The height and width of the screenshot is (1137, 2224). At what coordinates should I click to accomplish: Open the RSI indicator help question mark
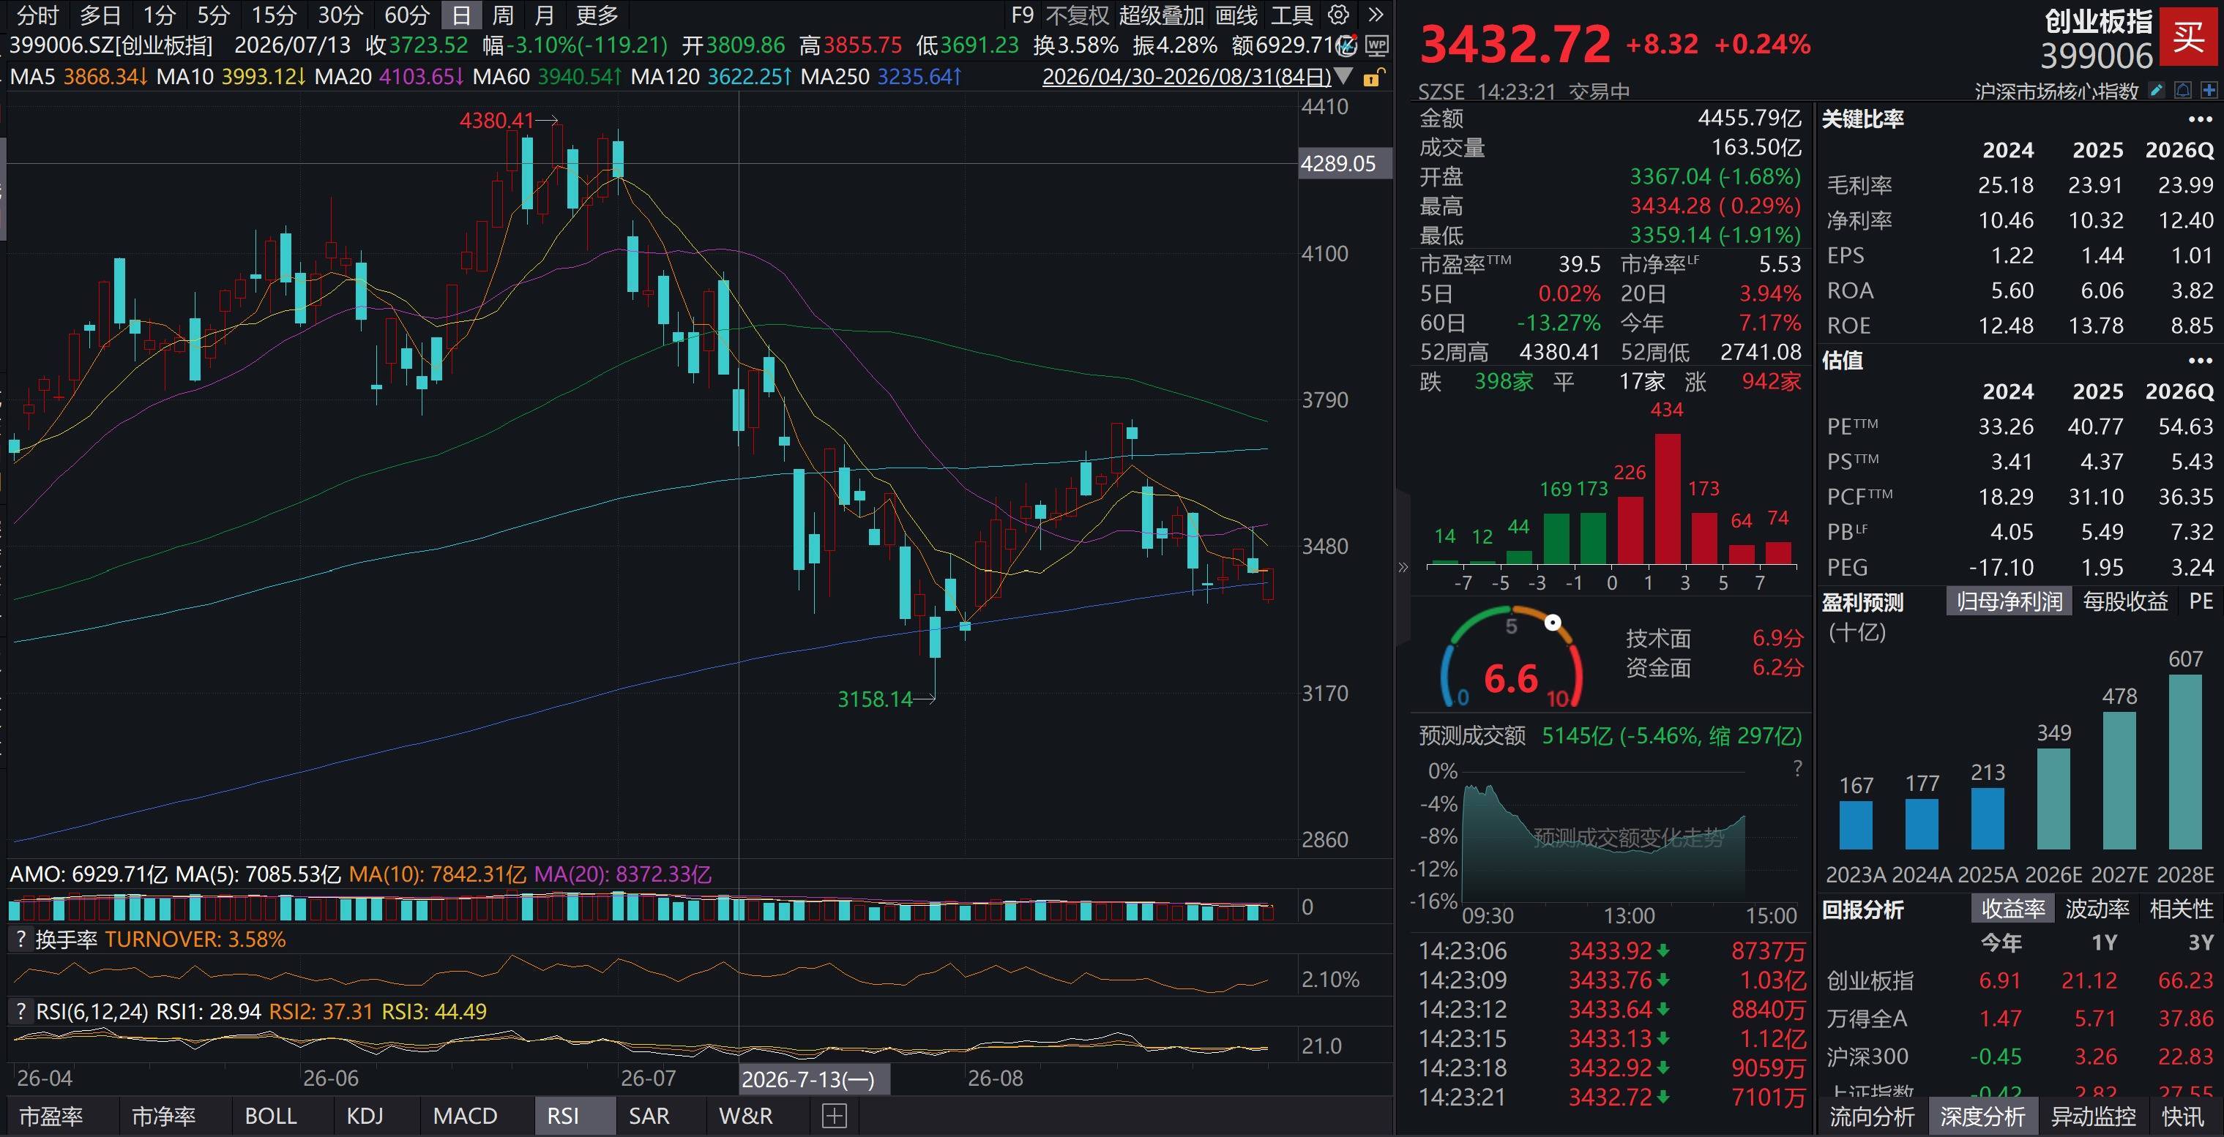[x=20, y=1011]
